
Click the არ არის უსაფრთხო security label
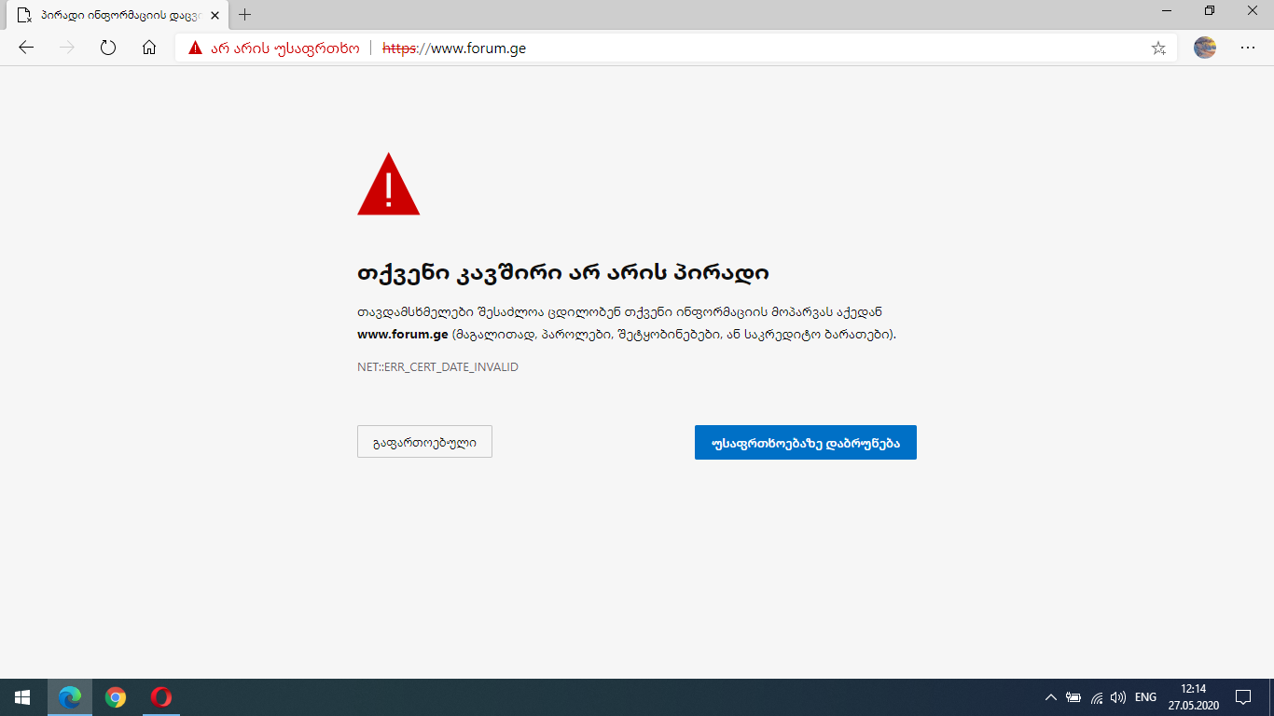[x=284, y=48]
